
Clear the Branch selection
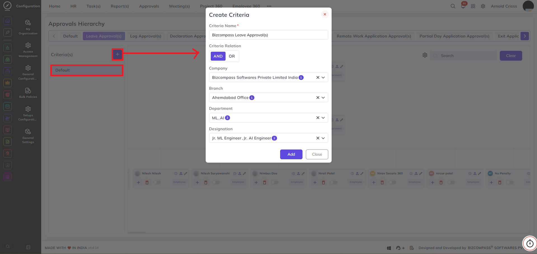(x=318, y=98)
